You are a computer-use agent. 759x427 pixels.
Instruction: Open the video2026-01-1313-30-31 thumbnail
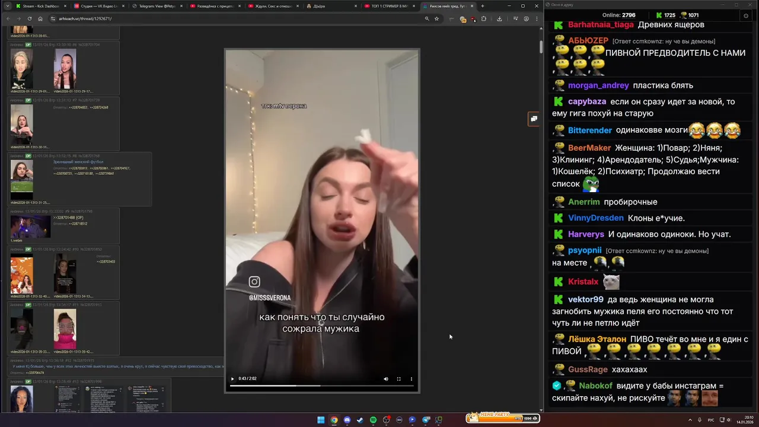[x=22, y=125]
